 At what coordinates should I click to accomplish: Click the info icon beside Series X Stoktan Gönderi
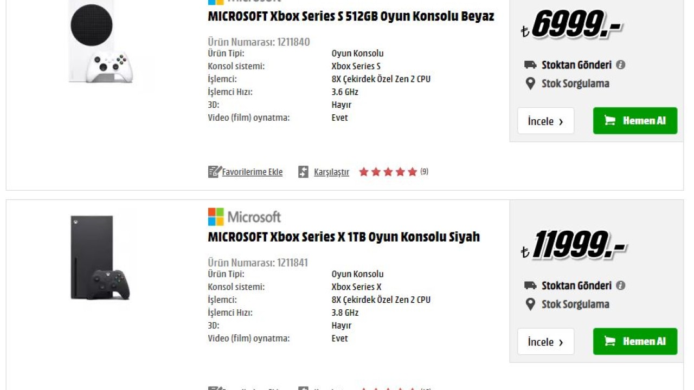point(621,285)
